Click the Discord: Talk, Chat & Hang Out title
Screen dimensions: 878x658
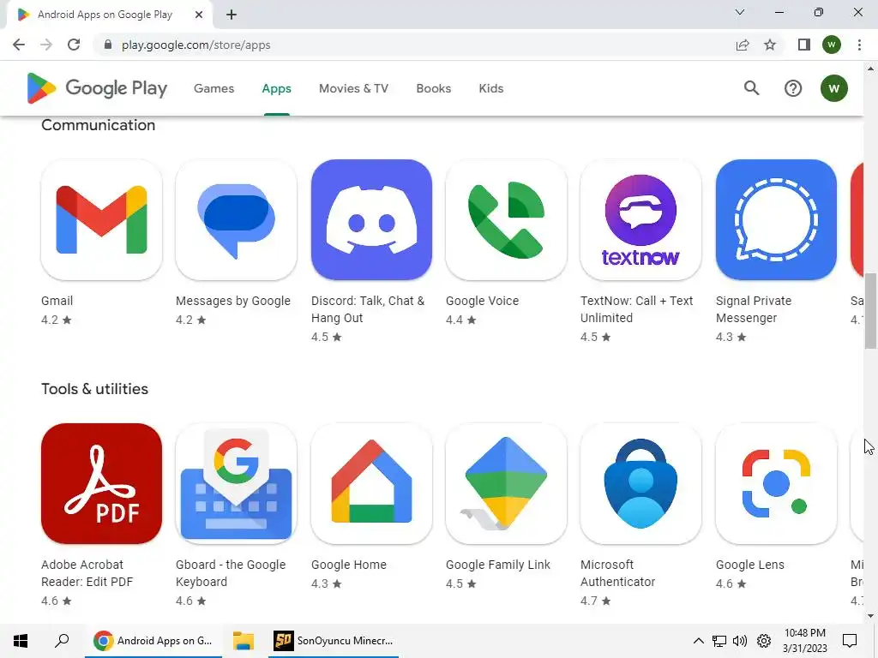tap(368, 309)
